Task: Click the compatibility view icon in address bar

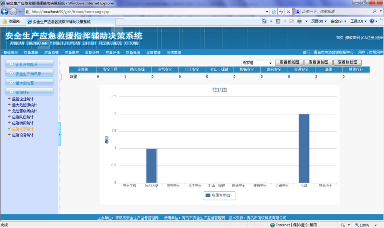Action: click(x=274, y=12)
